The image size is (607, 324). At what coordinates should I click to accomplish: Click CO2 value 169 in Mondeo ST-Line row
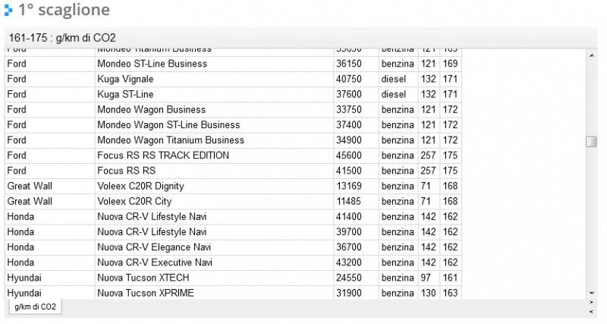tap(451, 64)
